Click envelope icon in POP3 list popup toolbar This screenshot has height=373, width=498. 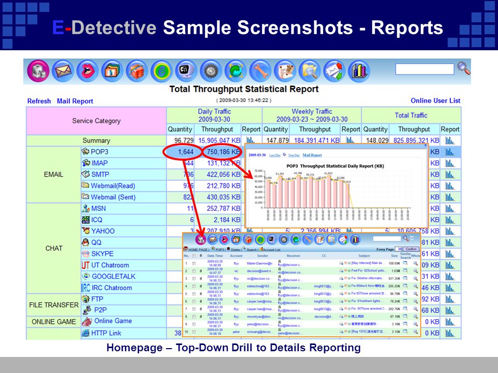(x=213, y=239)
